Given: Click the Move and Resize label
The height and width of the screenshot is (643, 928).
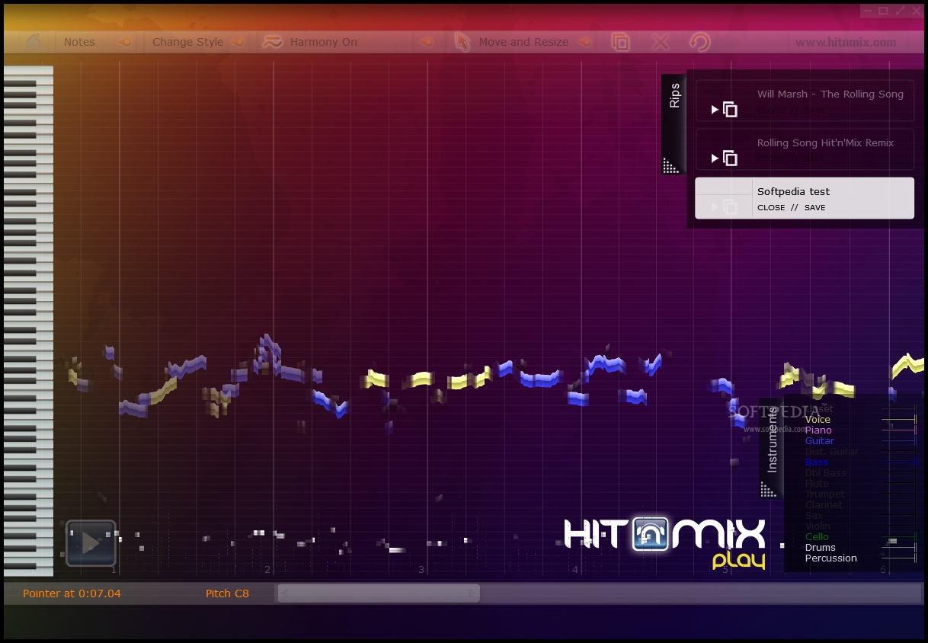Looking at the screenshot, I should 523,42.
